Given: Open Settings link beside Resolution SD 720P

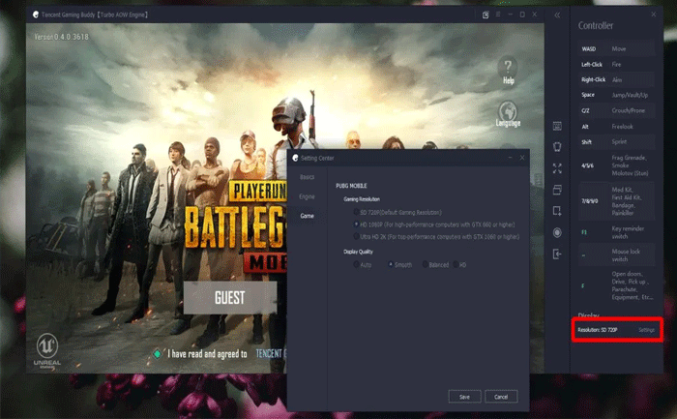Looking at the screenshot, I should click(x=646, y=330).
